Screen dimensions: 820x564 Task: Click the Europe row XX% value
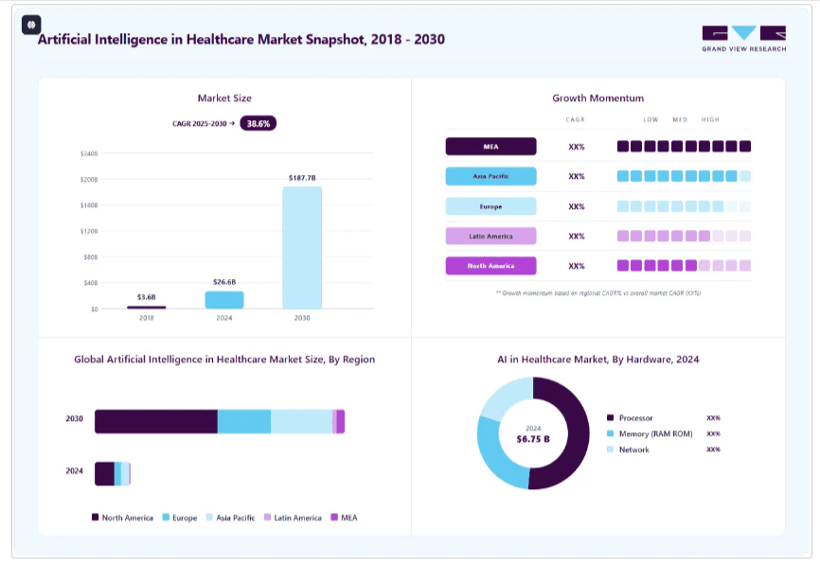tap(577, 206)
